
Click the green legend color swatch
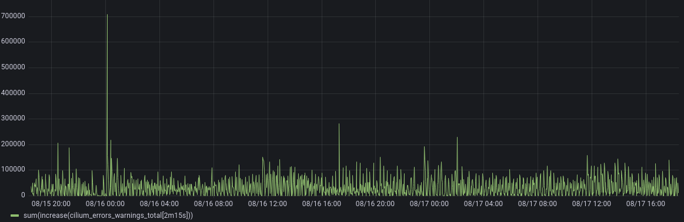15,216
